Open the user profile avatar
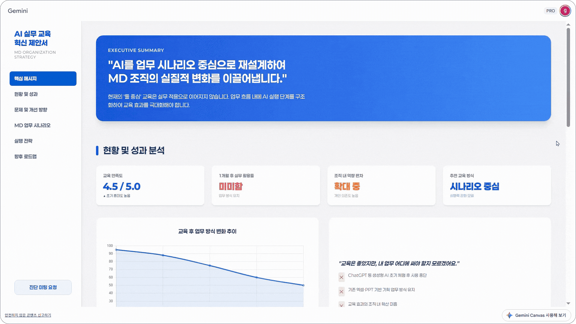 tap(565, 11)
